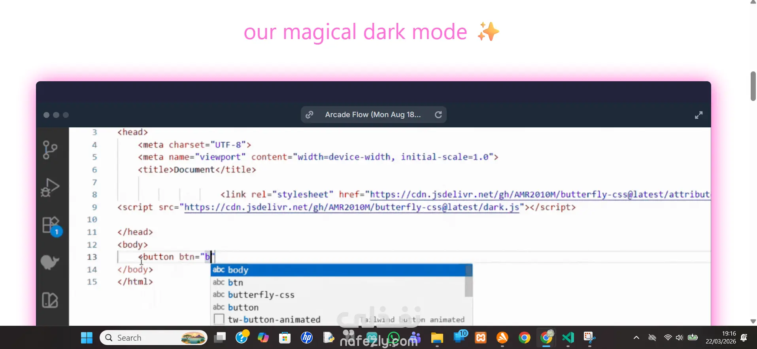Switch to active Chrome profile window in taskbar

pos(547,338)
